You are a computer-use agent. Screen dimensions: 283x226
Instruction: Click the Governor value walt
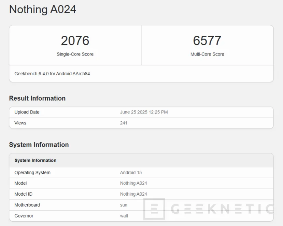124,216
